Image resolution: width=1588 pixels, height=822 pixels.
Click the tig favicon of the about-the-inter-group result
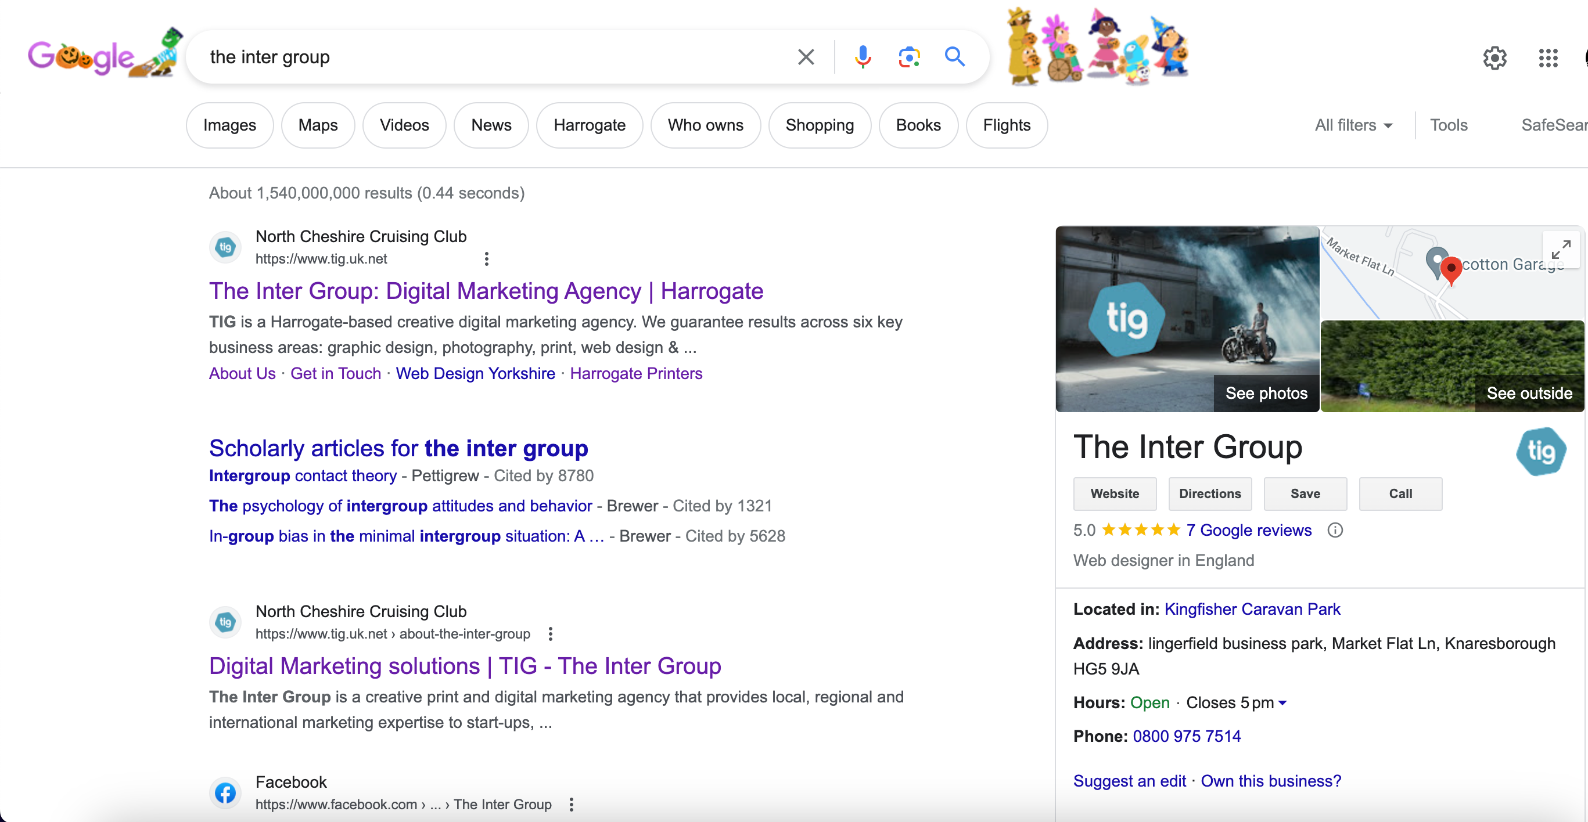225,622
